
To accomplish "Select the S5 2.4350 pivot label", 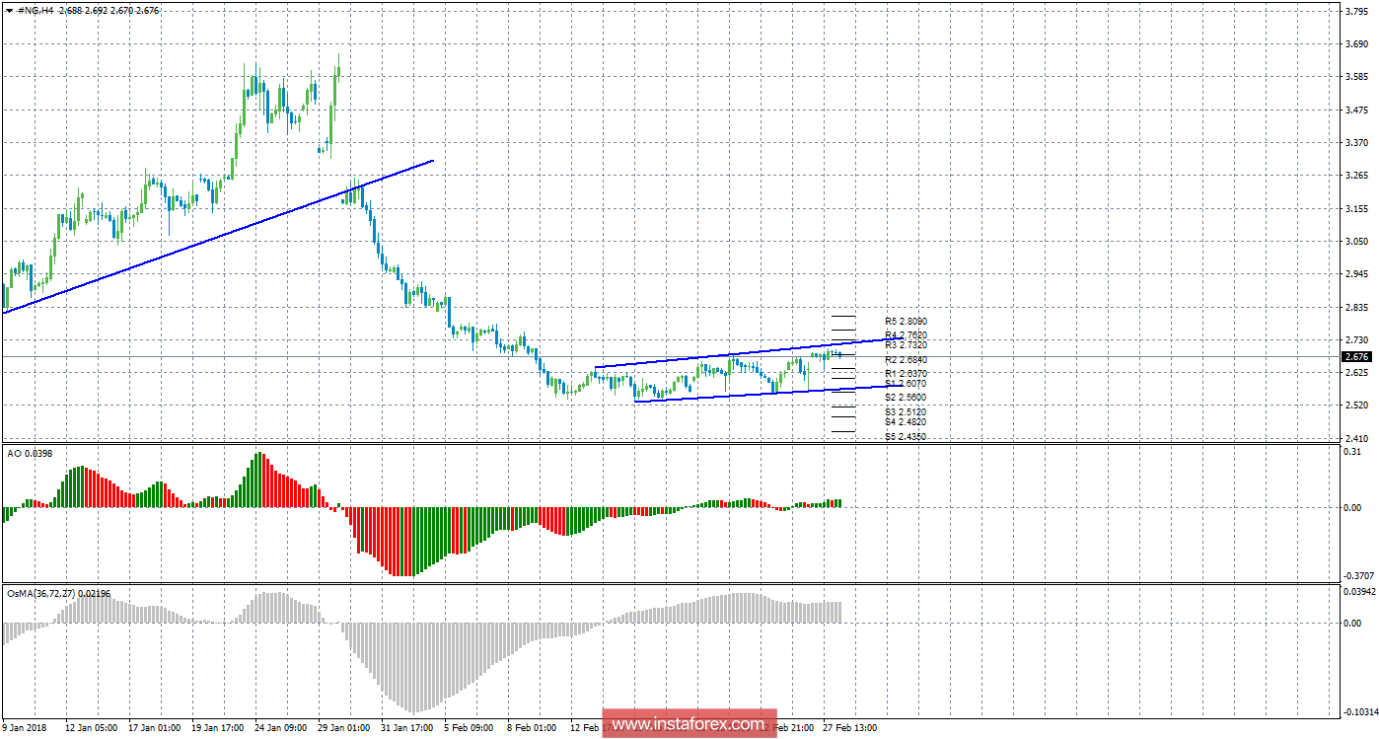I will (x=905, y=436).
